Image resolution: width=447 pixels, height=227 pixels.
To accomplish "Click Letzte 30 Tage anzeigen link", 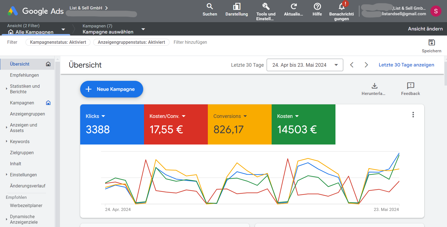I will [406, 65].
